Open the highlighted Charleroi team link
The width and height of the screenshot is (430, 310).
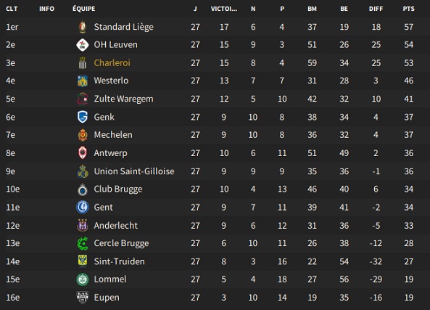coord(112,63)
